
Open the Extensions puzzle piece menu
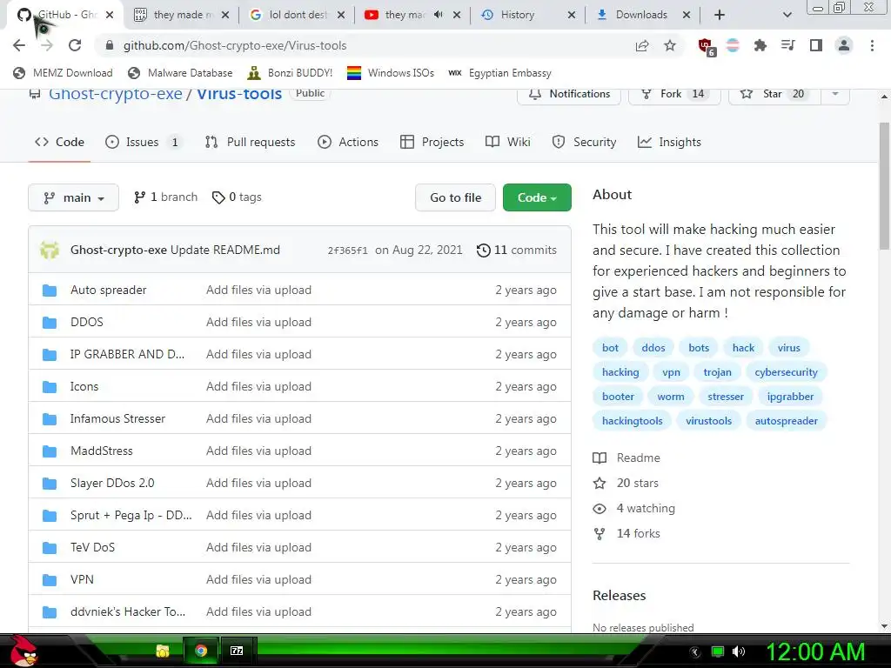pos(760,45)
